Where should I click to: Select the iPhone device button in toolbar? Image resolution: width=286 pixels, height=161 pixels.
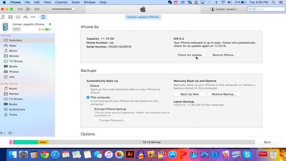tap(43, 17)
